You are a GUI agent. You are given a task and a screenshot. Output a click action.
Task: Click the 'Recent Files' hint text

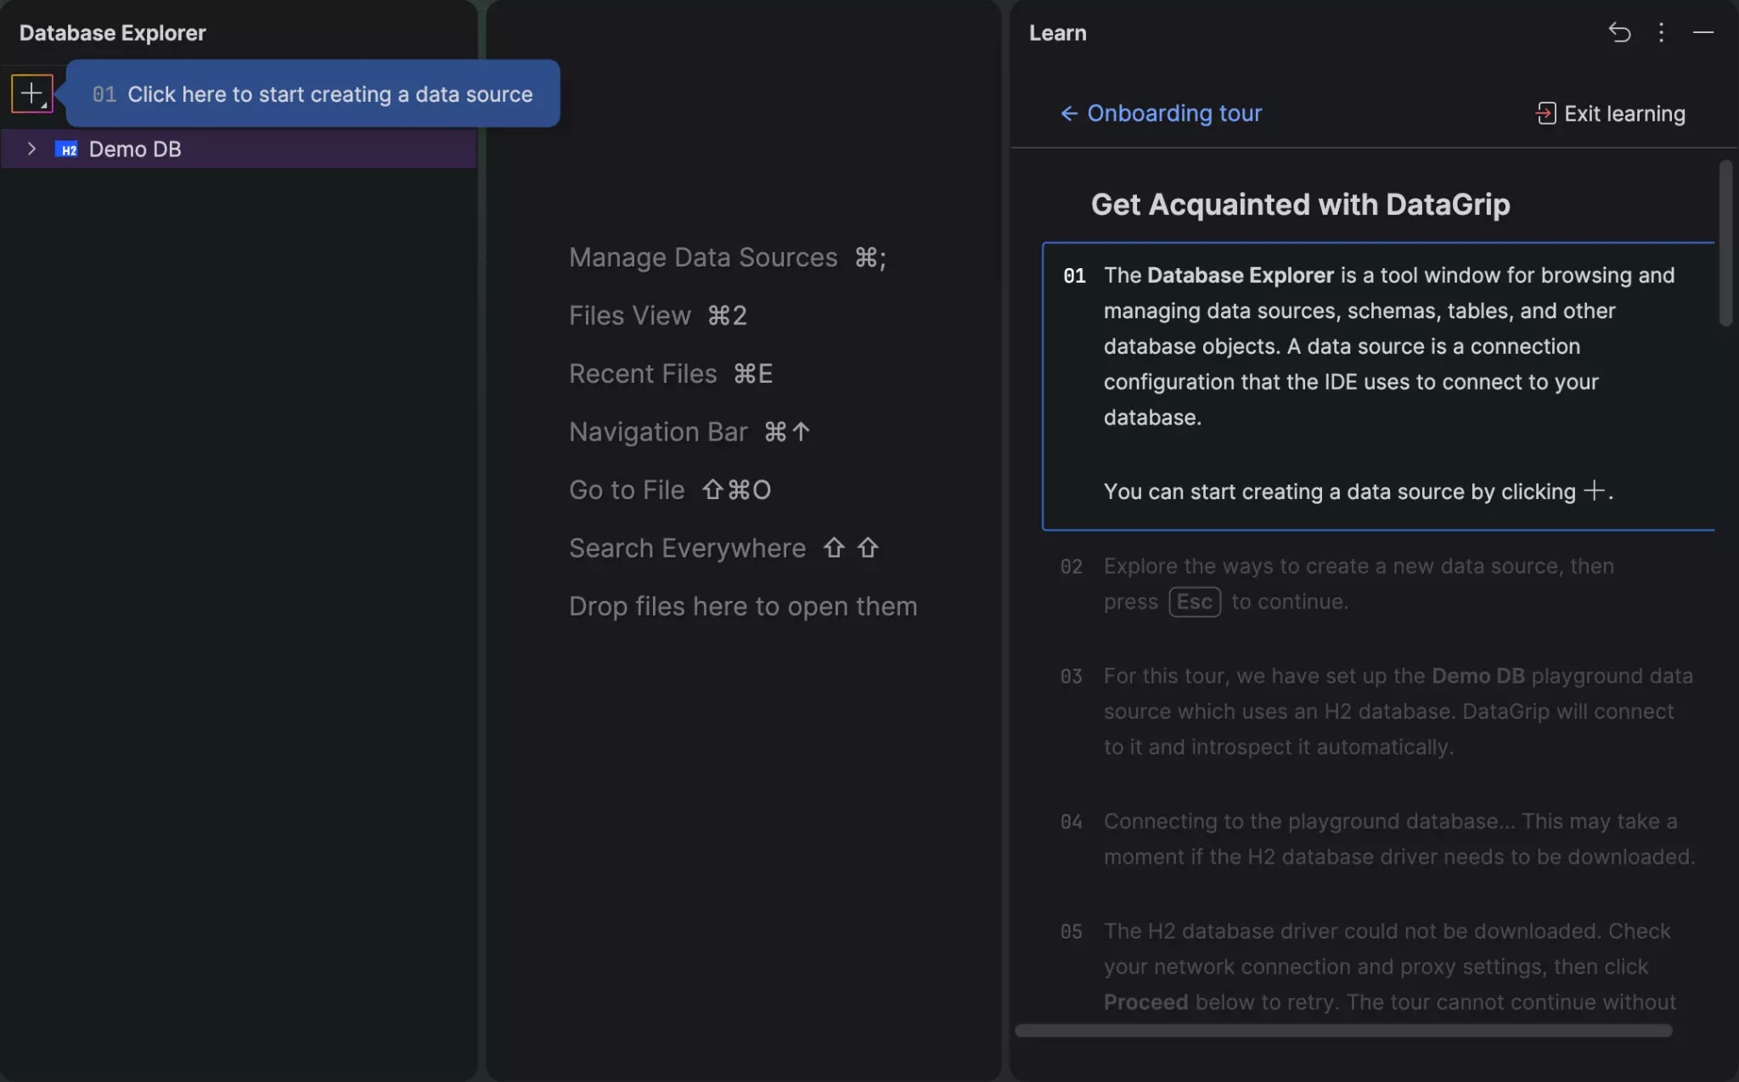[x=643, y=373]
